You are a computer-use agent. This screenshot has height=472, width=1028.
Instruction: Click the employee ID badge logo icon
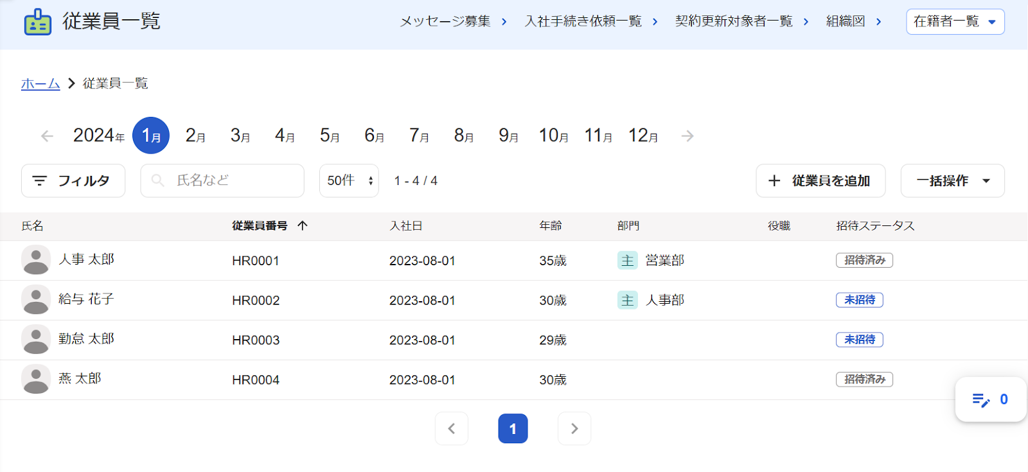click(38, 22)
